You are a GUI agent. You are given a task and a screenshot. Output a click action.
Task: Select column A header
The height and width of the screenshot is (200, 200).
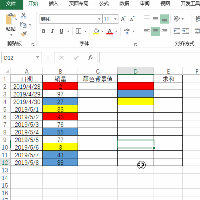(27, 71)
